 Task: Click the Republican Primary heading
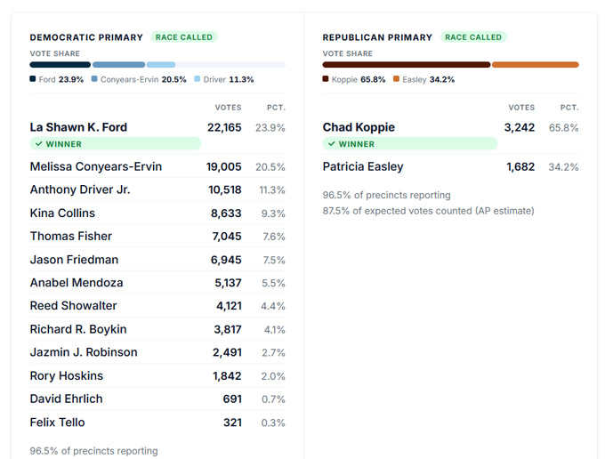point(377,37)
